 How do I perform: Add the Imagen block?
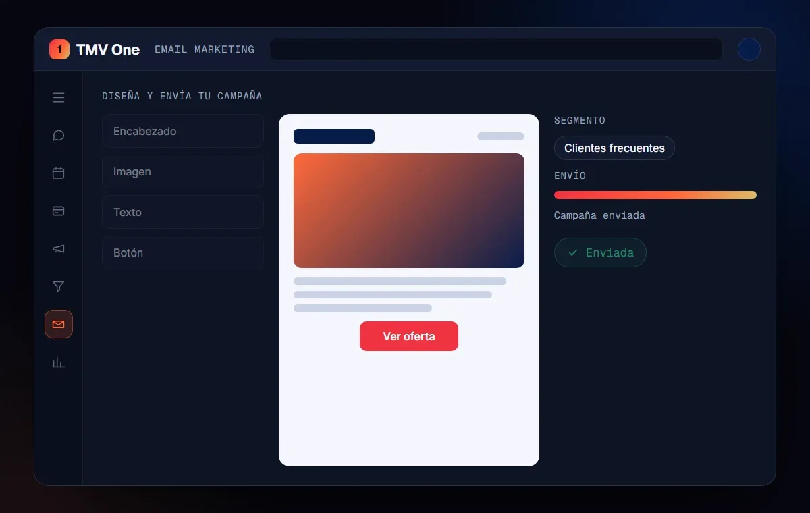click(x=183, y=171)
